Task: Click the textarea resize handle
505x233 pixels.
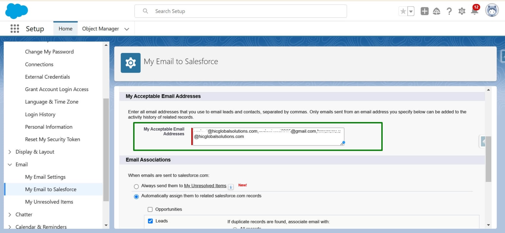Action: [x=343, y=143]
